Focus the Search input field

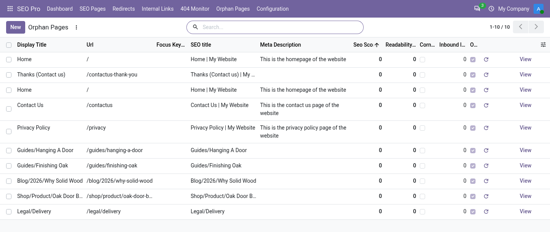281,27
